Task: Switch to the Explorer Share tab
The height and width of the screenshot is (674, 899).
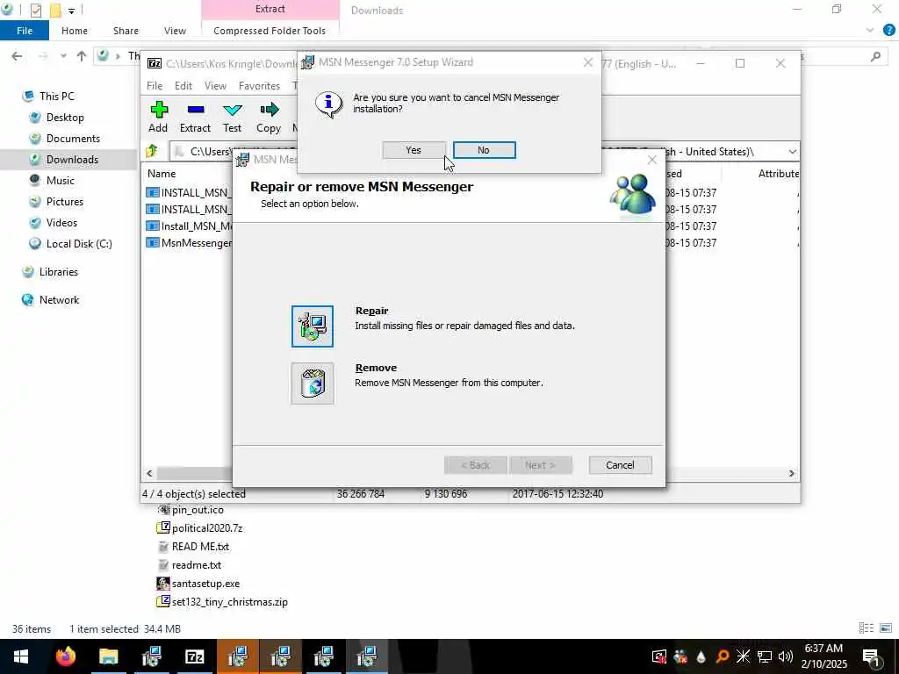Action: [126, 31]
